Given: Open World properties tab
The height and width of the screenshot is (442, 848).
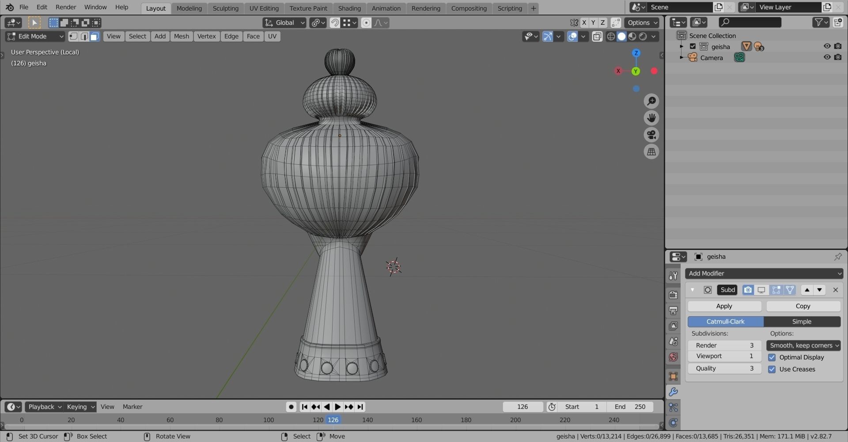Looking at the screenshot, I should pos(673,357).
